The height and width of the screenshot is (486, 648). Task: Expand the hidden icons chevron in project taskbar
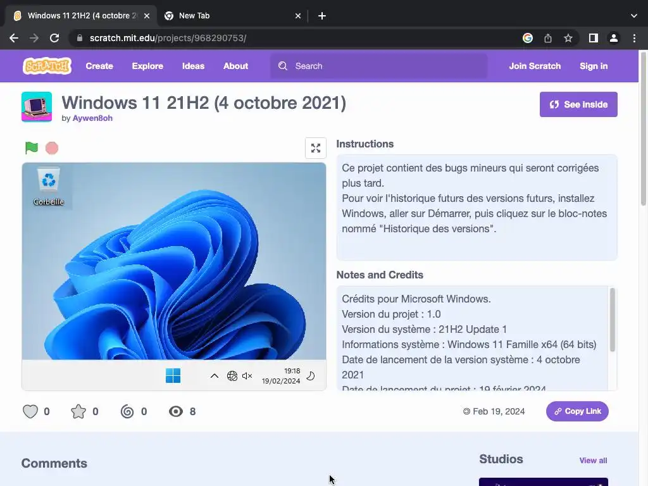[x=215, y=376]
